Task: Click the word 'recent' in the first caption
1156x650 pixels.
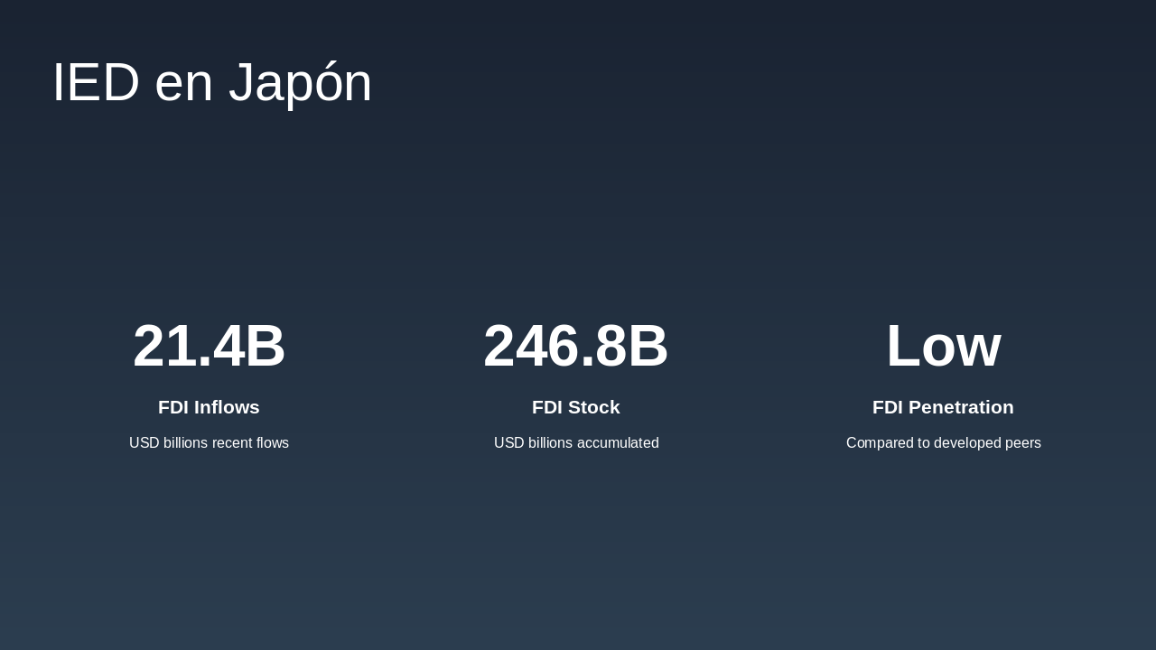Action: point(233,443)
